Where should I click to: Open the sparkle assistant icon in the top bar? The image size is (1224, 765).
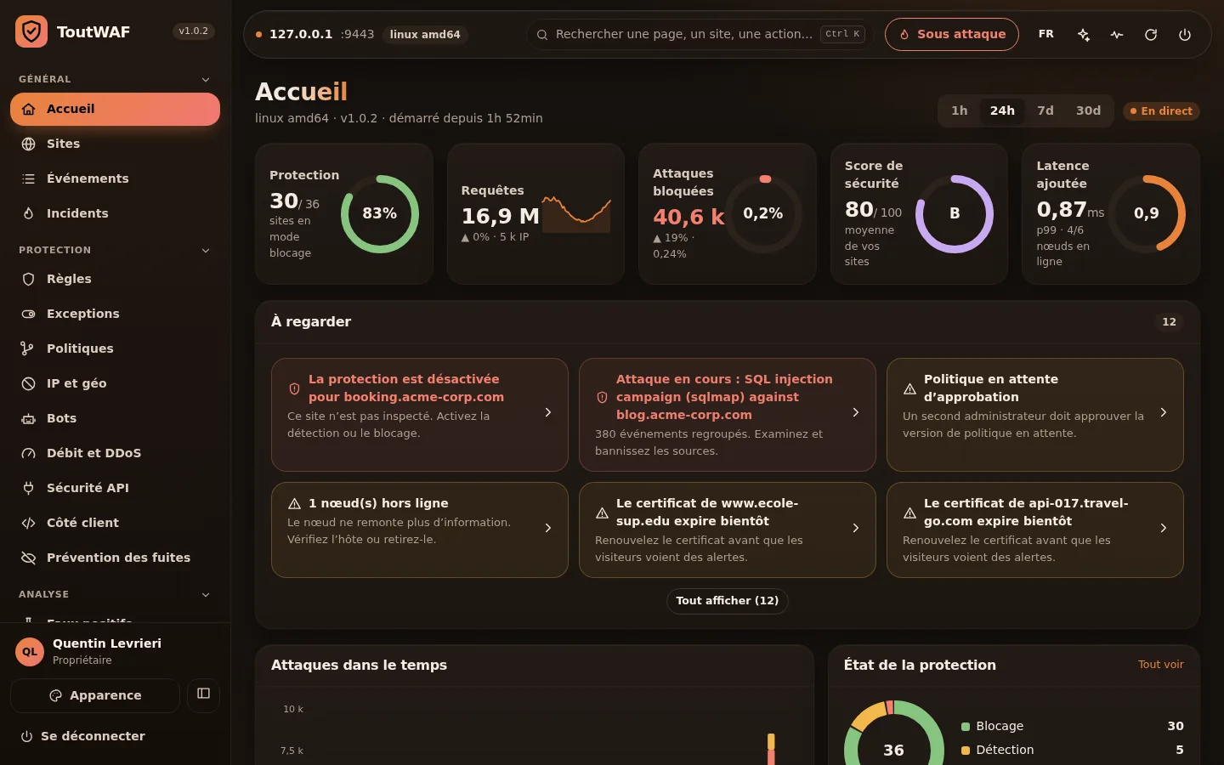(x=1084, y=35)
